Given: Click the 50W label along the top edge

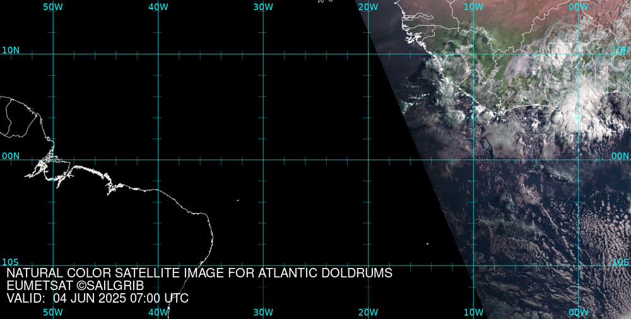Looking at the screenshot, I should (x=53, y=7).
